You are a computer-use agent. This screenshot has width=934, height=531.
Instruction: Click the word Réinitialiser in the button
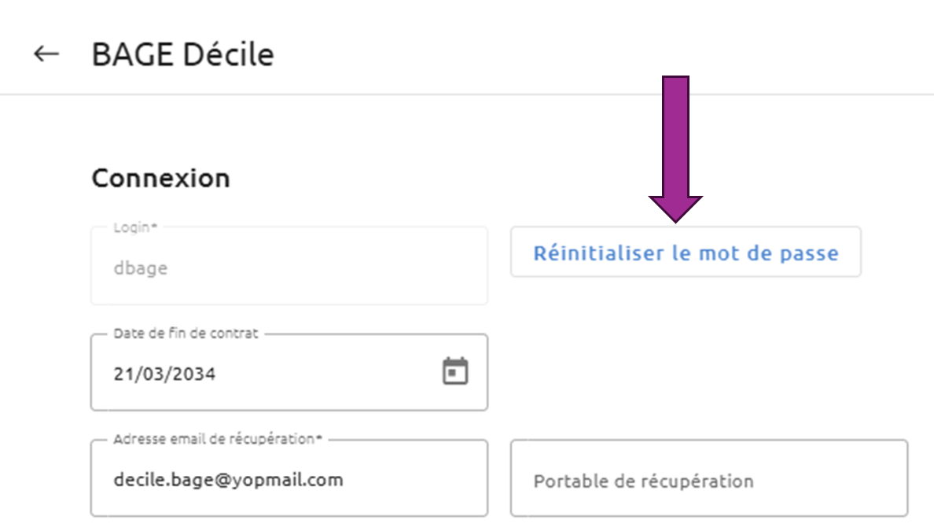pyautogui.click(x=598, y=252)
